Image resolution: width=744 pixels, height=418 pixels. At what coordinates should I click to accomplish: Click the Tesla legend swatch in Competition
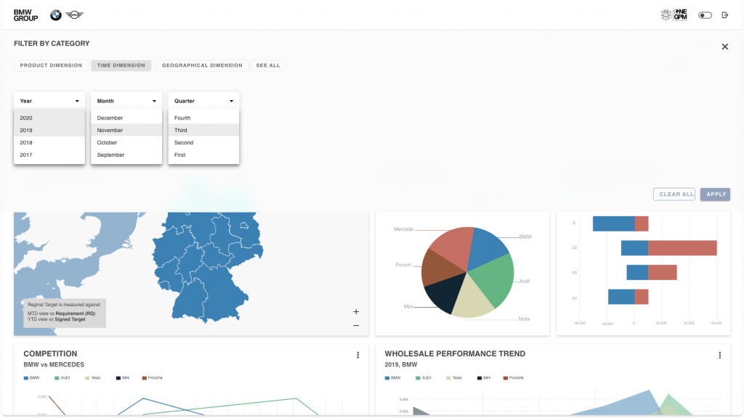87,378
